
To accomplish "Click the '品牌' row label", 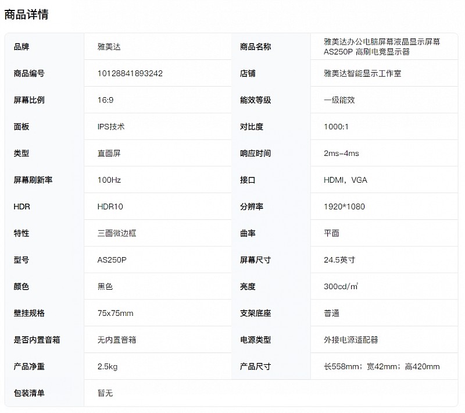I will pos(22,47).
